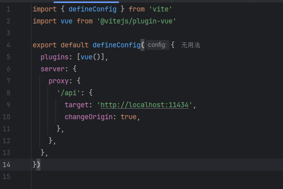Click the '@vitejs/plugin-vue' string literal
Viewport: 283px width, 189px height.
(136, 21)
